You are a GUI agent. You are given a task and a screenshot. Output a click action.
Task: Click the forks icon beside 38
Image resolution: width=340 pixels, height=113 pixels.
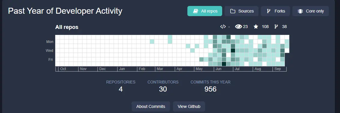click(x=276, y=27)
